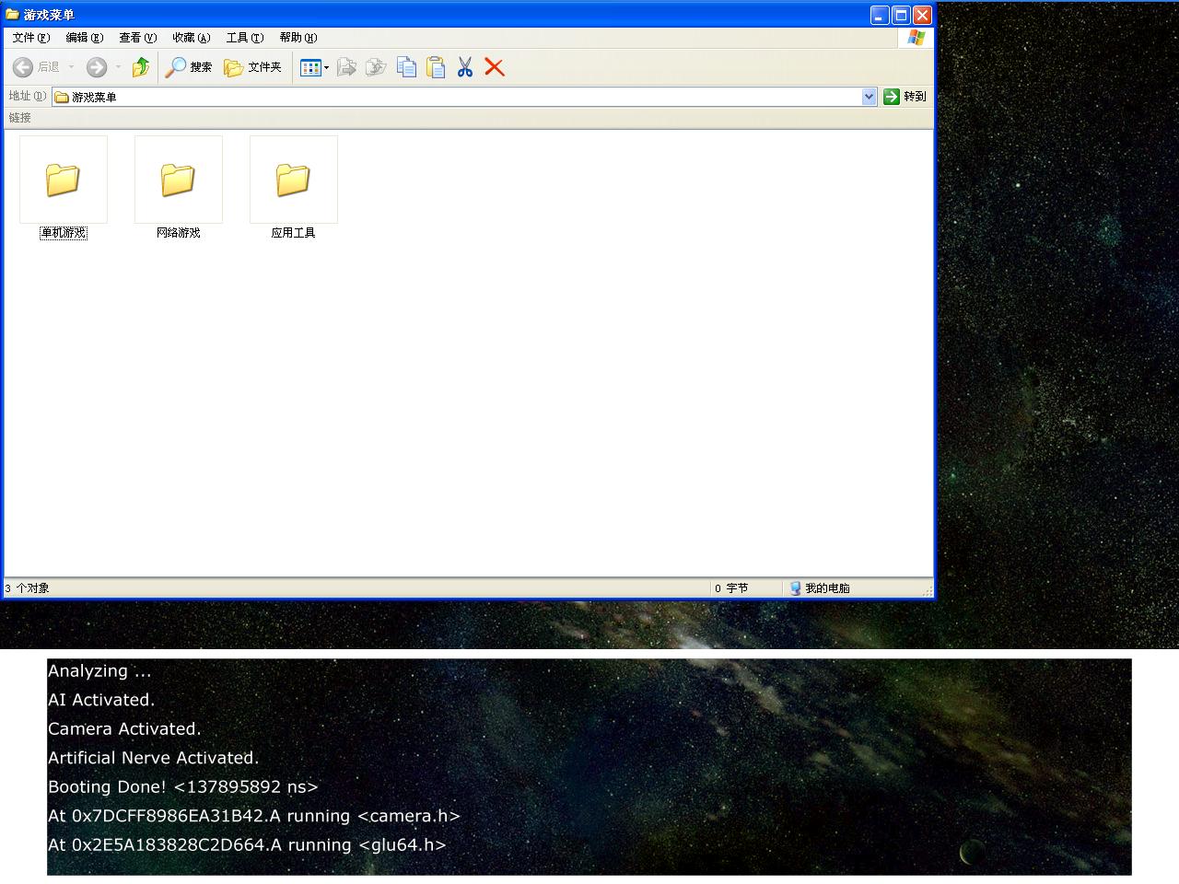Expand the Views dropdown arrow
This screenshot has height=884, width=1179.
tap(326, 67)
